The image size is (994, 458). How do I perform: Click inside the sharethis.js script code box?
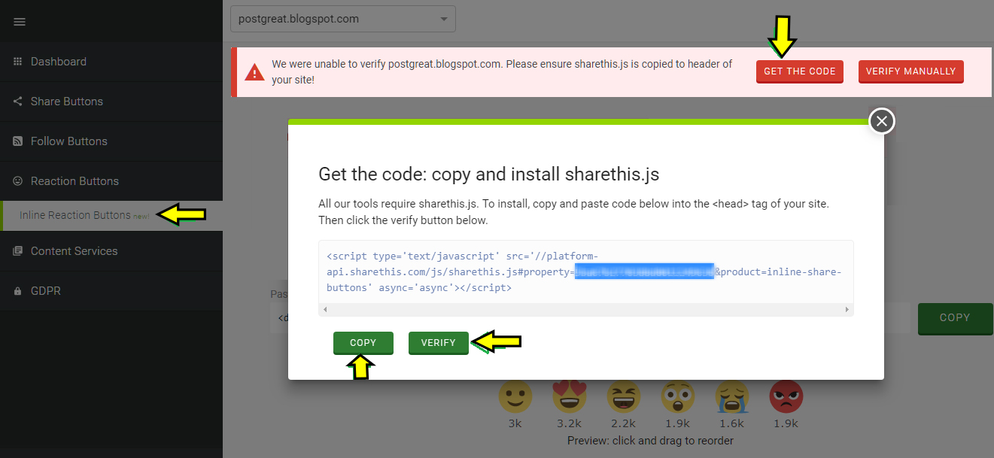coord(586,271)
